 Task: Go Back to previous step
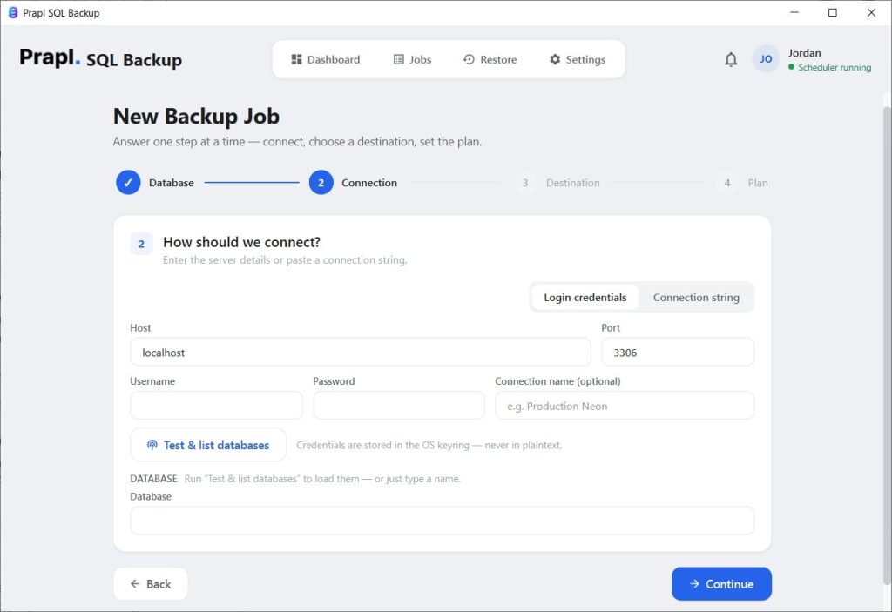pos(150,583)
